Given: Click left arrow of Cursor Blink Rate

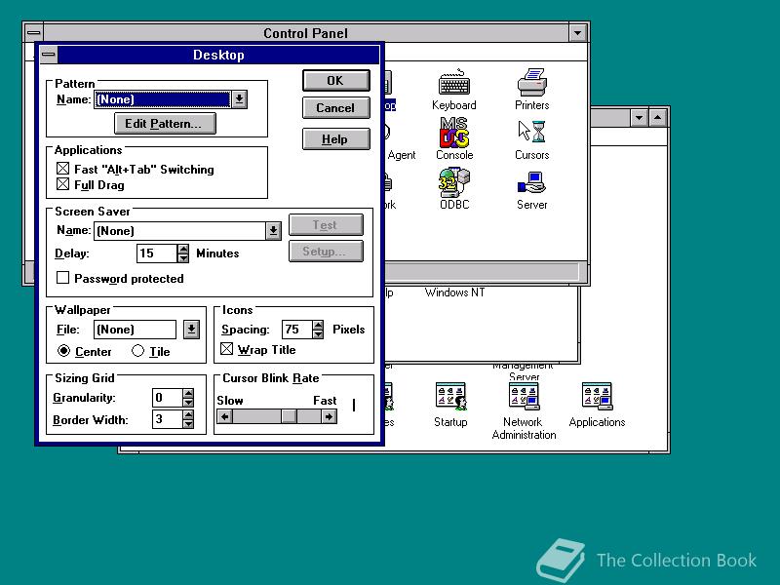Looking at the screenshot, I should click(225, 416).
